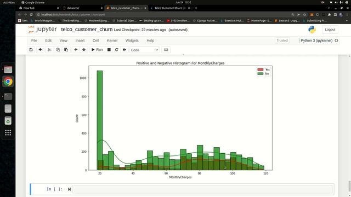Click the Logout button
Viewport: 351px width, 197px height.
click(x=330, y=30)
